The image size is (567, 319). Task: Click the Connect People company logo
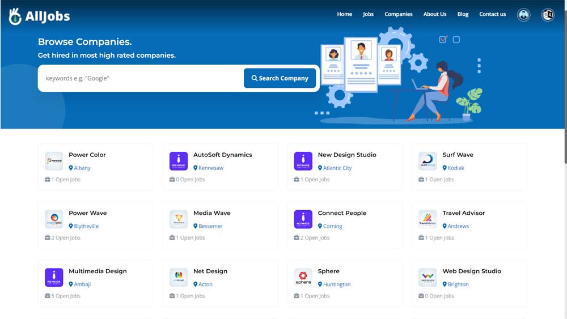pyautogui.click(x=303, y=219)
